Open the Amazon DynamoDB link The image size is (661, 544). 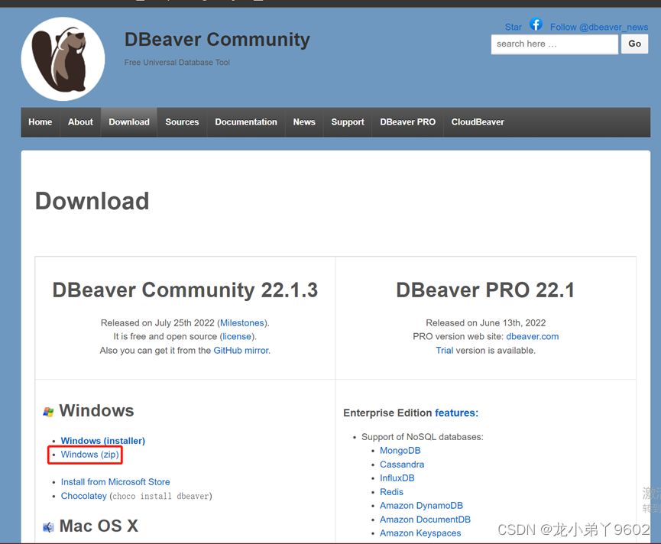[421, 506]
